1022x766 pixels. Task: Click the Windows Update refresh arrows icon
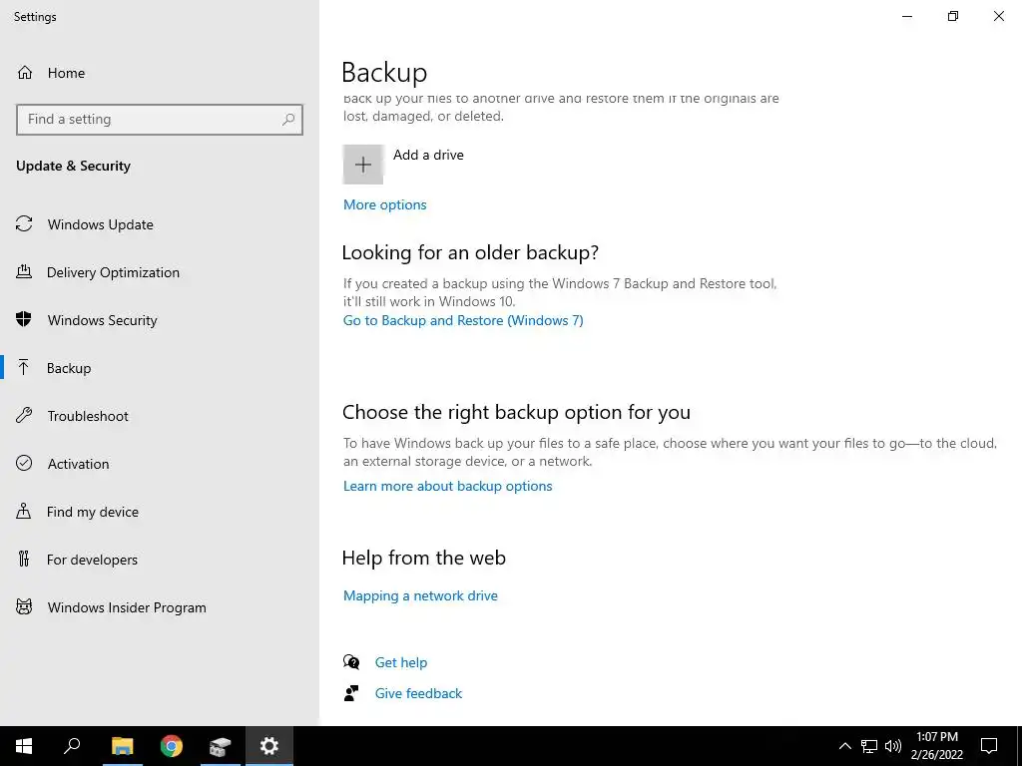[24, 224]
